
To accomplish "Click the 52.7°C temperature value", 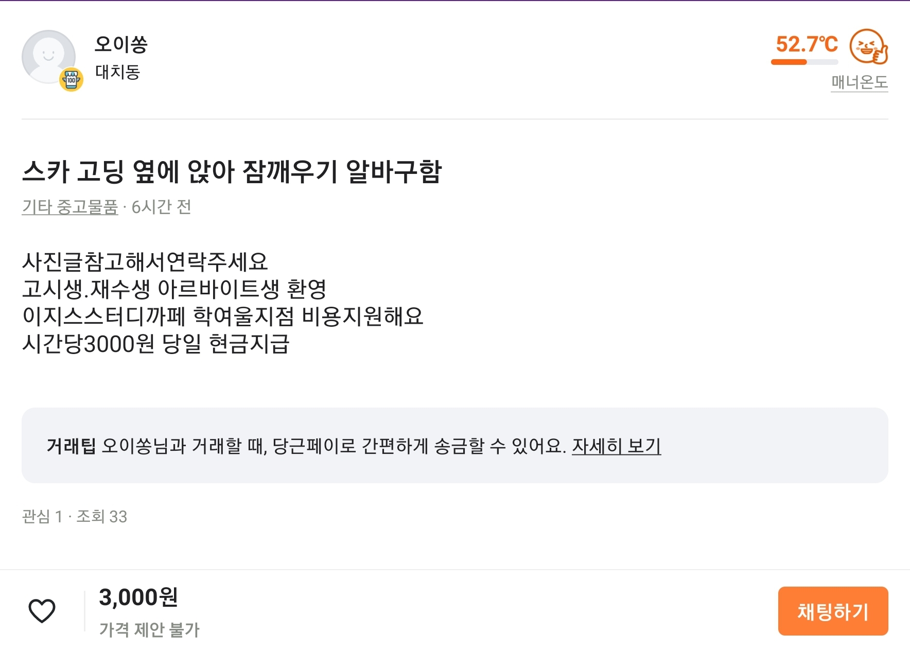I will (807, 44).
